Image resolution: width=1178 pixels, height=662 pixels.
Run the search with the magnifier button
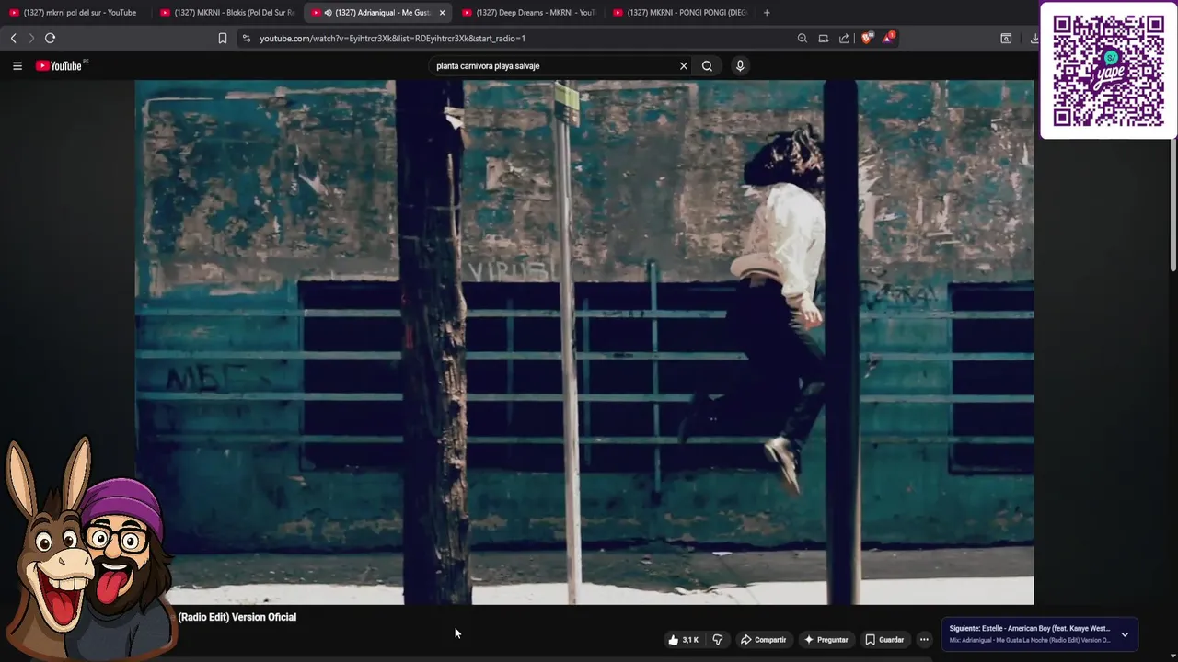pos(707,65)
